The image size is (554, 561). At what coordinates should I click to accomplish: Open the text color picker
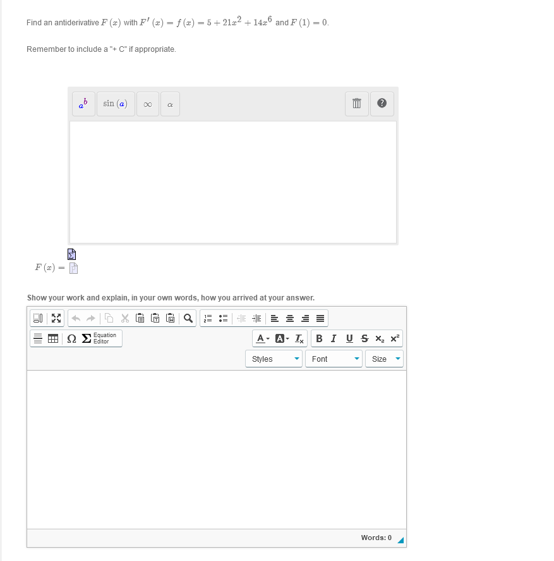260,338
